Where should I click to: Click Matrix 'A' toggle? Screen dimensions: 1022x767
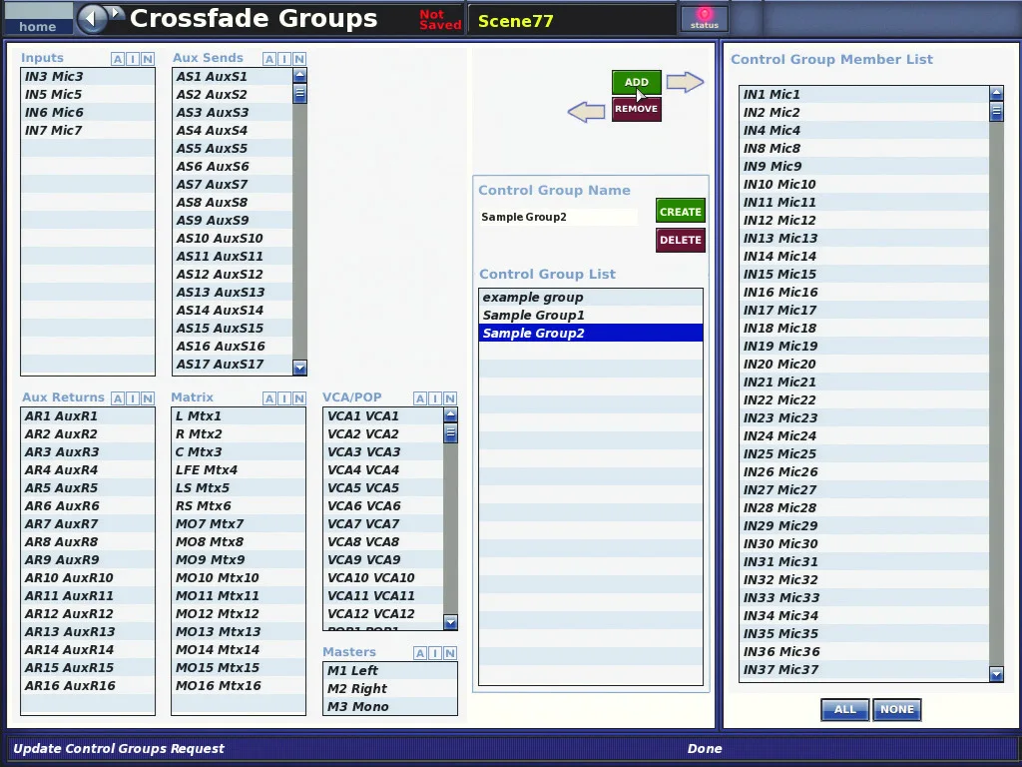269,398
